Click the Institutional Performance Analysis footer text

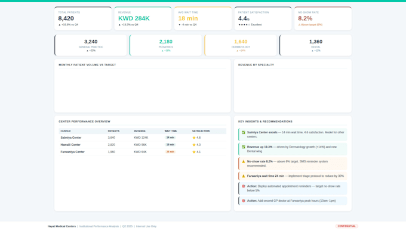pos(99,226)
